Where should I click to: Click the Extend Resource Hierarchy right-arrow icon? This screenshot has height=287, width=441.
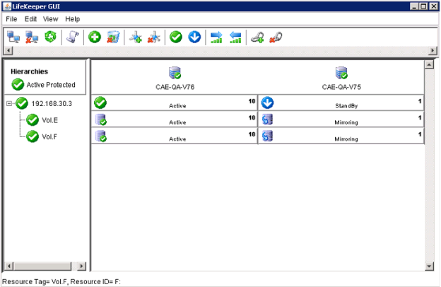(216, 37)
